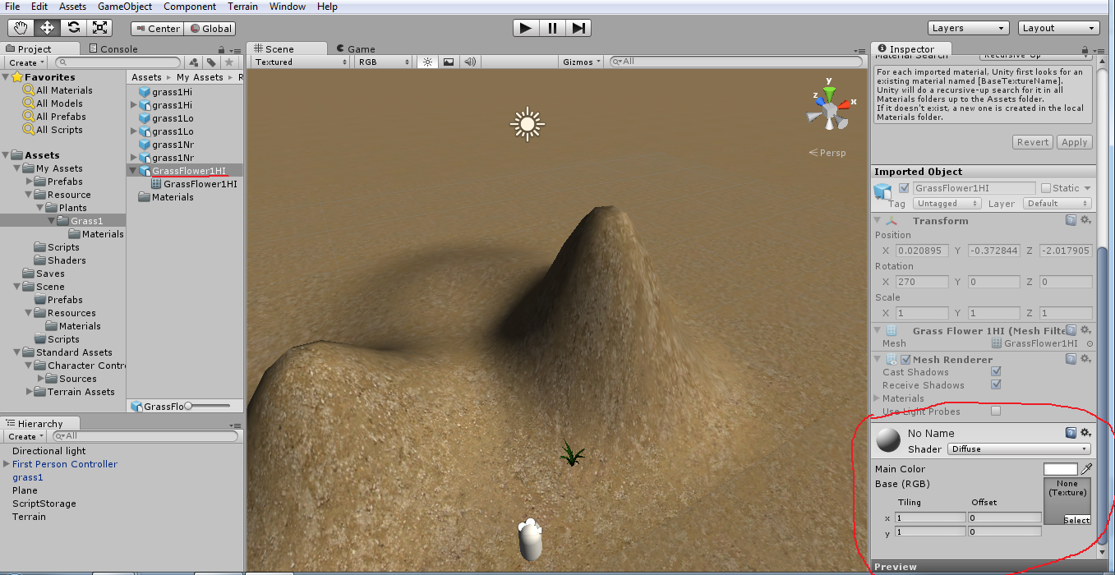Select the Move tool in toolbar
The image size is (1115, 575).
pos(47,28)
